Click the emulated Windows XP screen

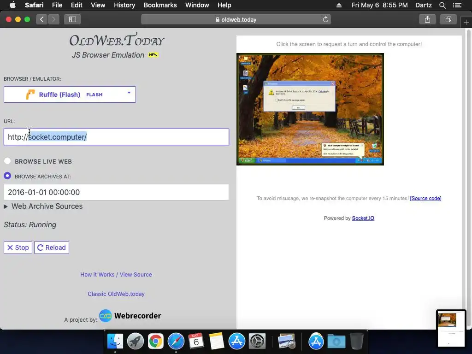[x=310, y=109]
